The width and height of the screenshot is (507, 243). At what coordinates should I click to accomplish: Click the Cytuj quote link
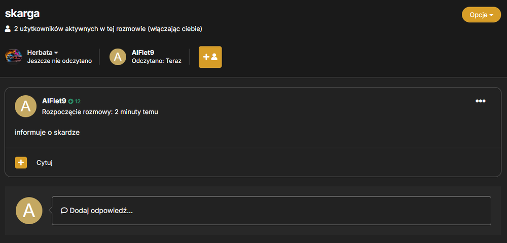[44, 163]
